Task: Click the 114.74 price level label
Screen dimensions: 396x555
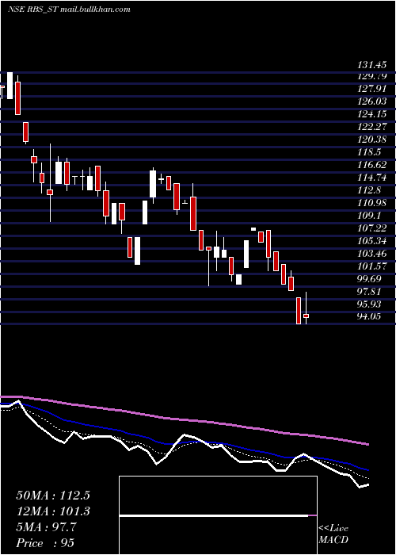Action: tap(372, 178)
